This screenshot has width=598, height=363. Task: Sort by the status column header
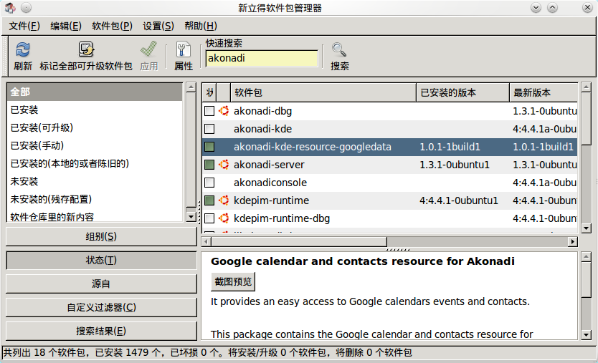[209, 92]
